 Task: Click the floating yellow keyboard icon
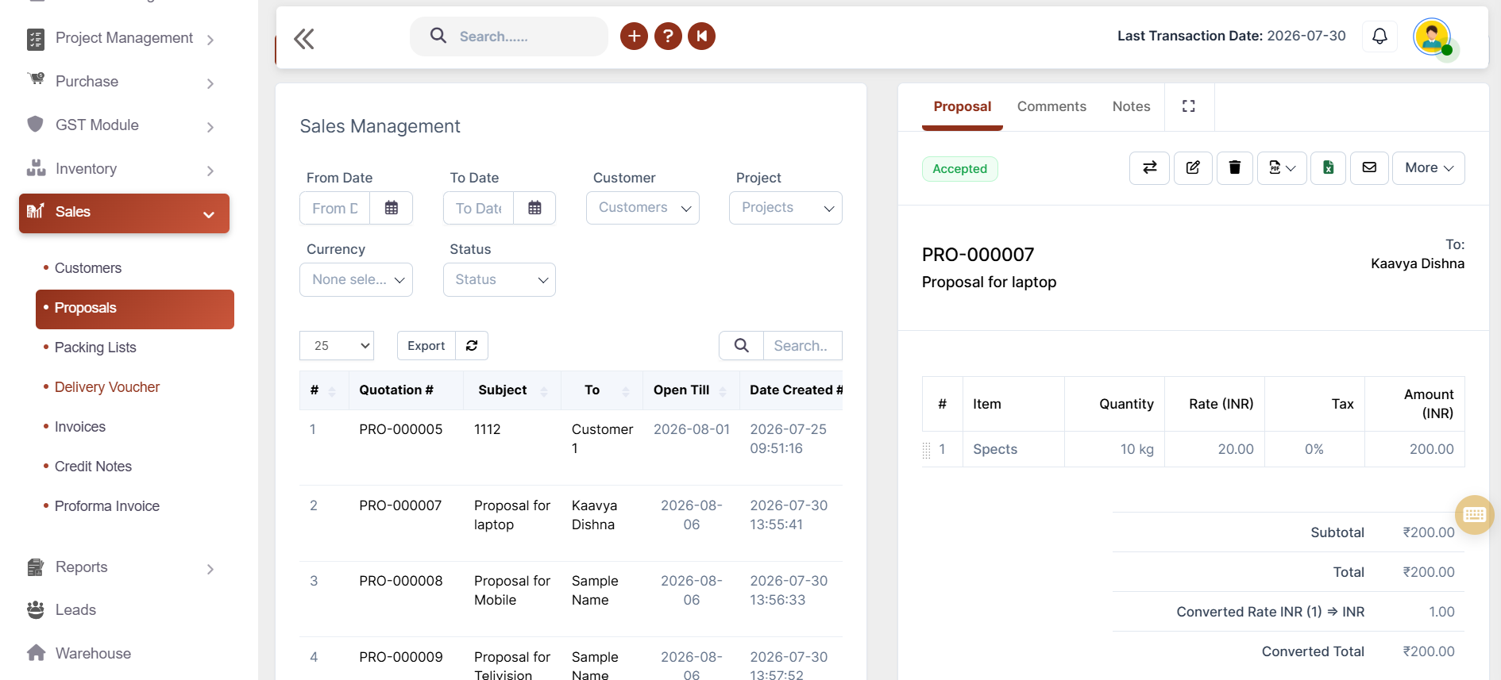tap(1475, 514)
